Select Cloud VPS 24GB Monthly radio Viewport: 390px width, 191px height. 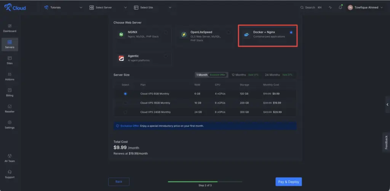point(125,112)
